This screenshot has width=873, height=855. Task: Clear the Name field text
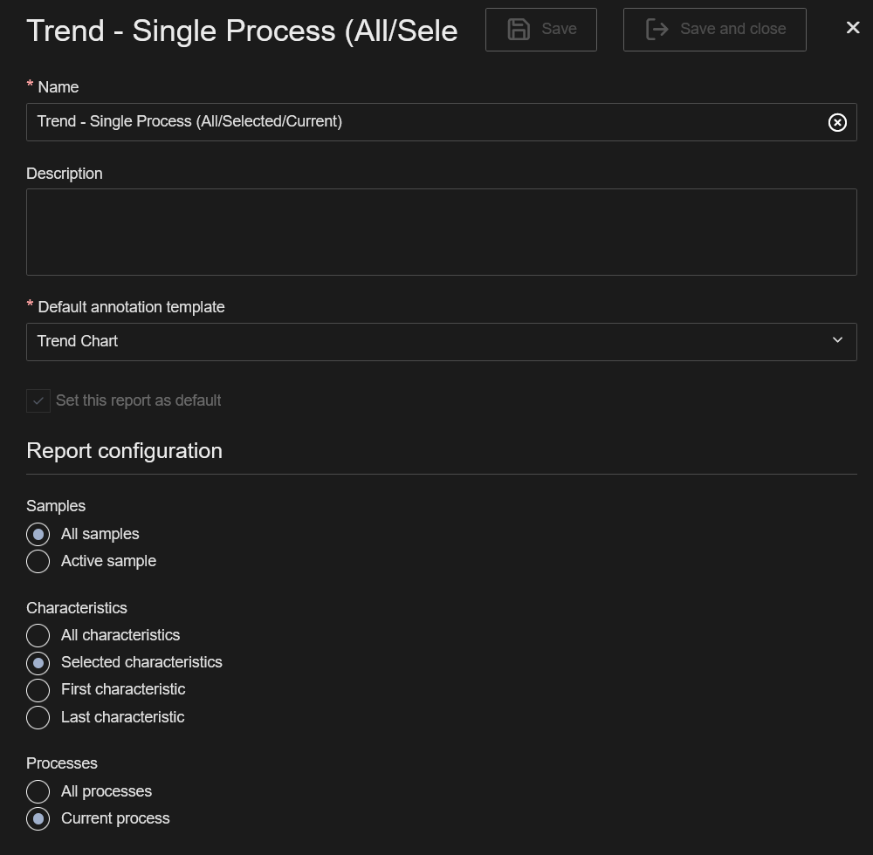(x=837, y=122)
